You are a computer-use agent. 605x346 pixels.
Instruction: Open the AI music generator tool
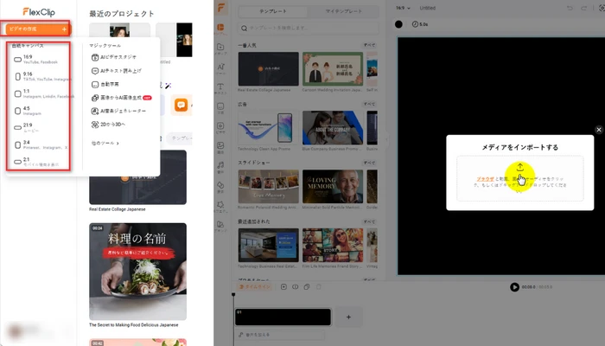point(121,112)
